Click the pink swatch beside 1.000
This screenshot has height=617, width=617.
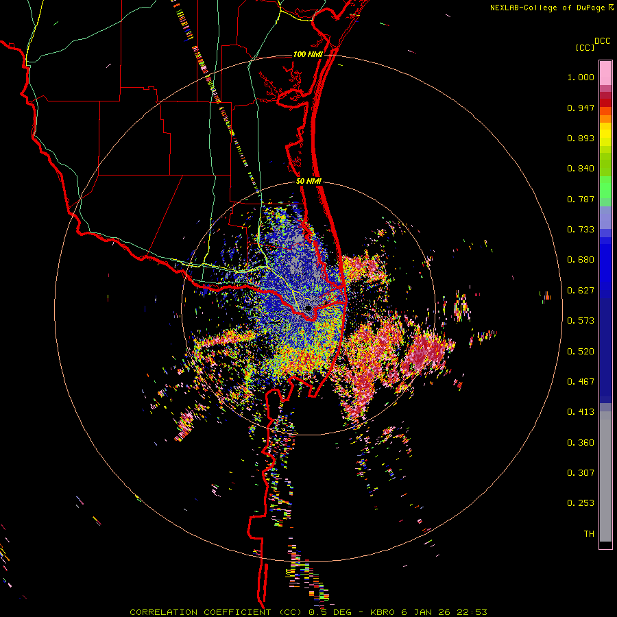click(x=605, y=73)
